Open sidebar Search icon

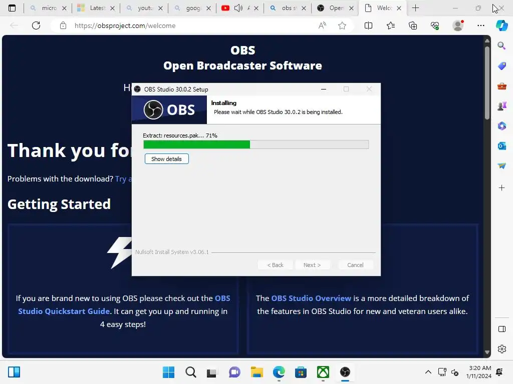(x=501, y=45)
